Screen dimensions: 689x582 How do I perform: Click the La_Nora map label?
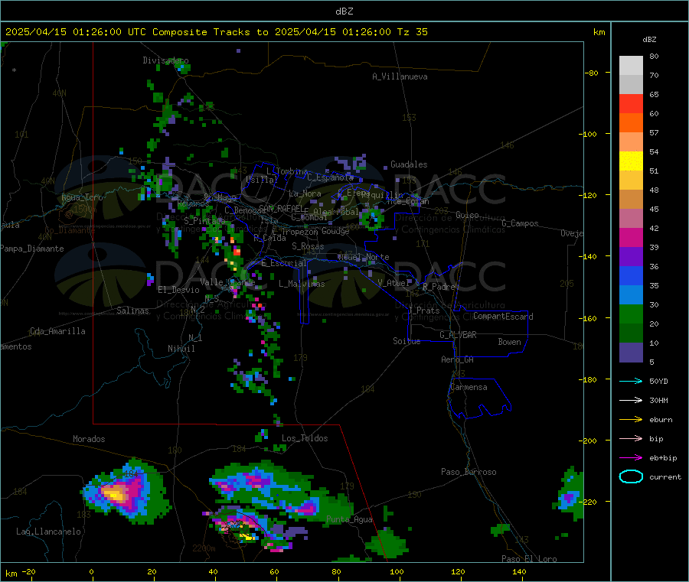tap(305, 193)
